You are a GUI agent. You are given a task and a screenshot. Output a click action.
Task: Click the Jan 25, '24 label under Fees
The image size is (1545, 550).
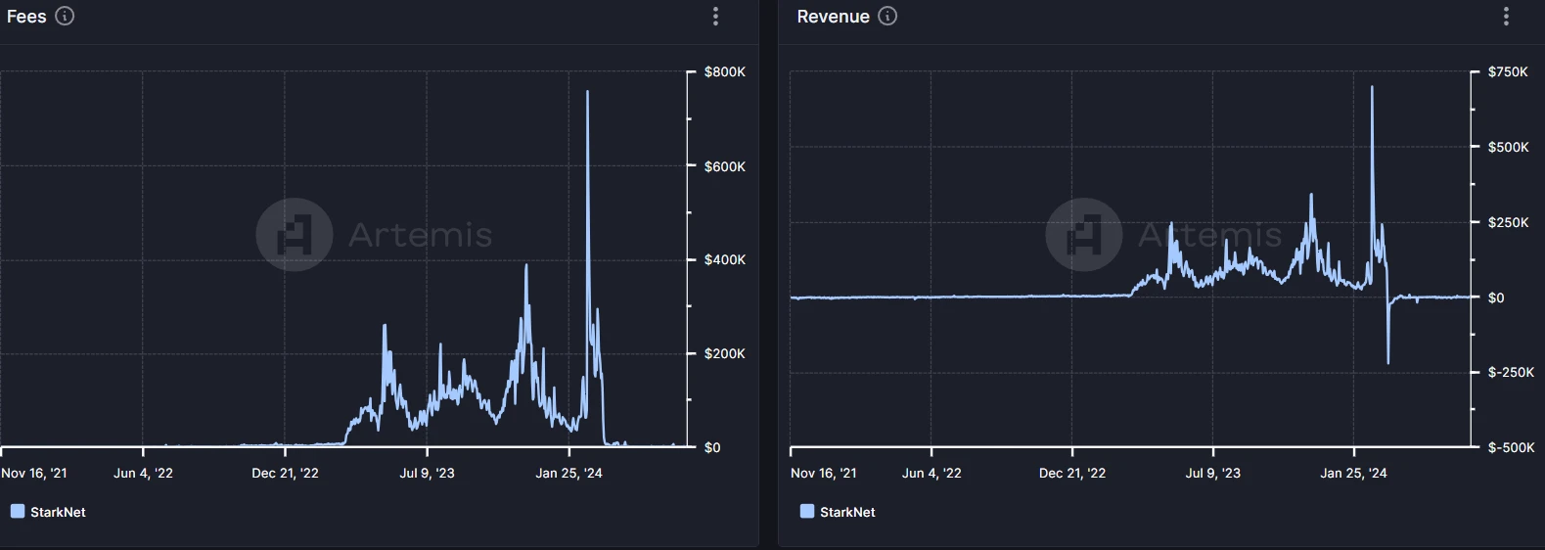click(568, 473)
